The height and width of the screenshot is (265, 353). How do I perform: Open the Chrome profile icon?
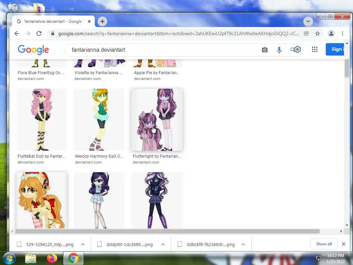click(331, 33)
